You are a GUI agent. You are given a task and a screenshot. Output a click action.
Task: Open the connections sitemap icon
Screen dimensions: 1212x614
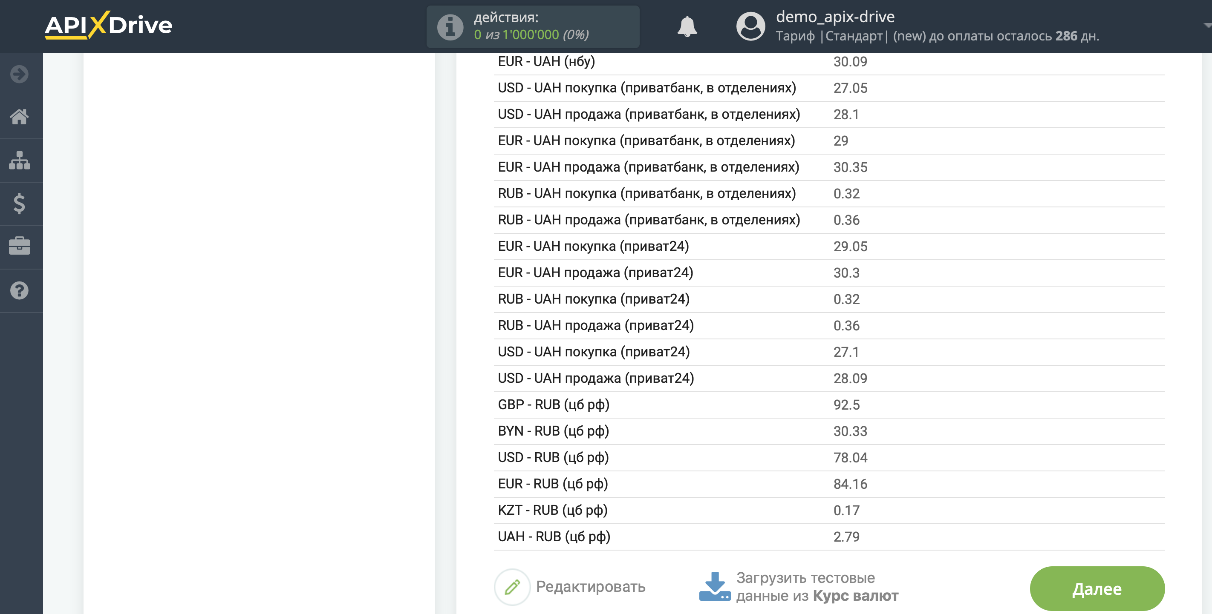coord(19,161)
